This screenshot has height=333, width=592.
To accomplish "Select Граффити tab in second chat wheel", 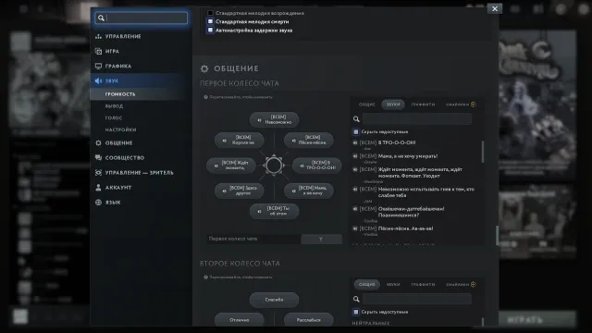I will pyautogui.click(x=423, y=285).
